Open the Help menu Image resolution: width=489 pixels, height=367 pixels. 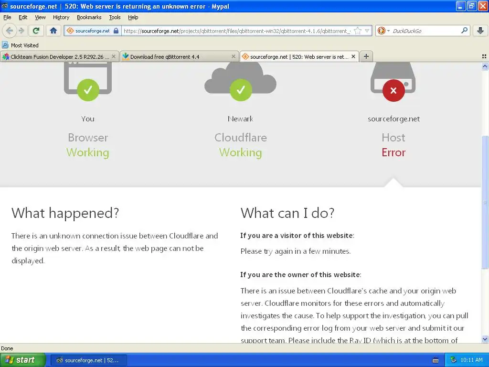[133, 17]
